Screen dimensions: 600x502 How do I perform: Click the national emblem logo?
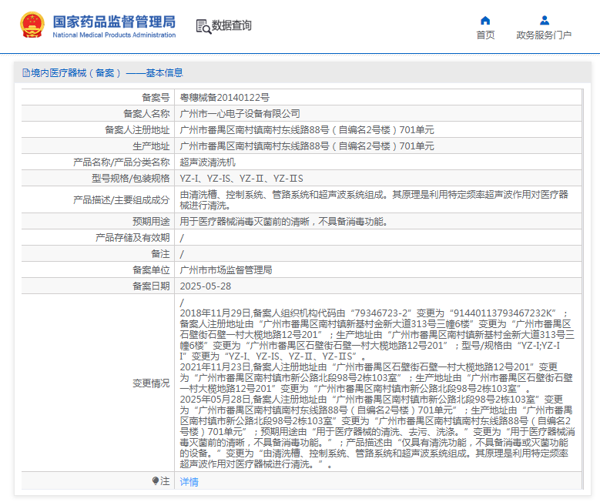32,25
